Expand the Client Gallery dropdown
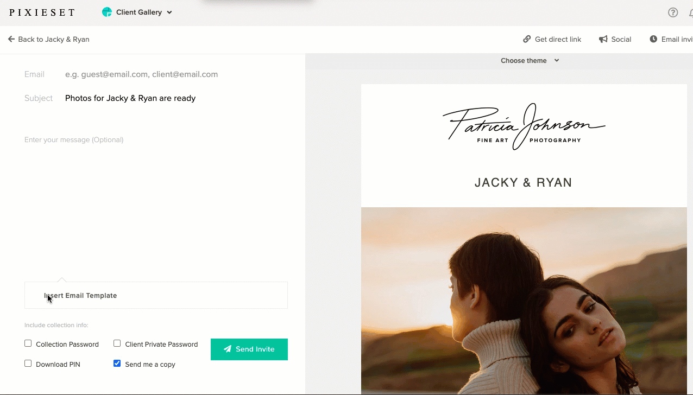Viewport: 693px width, 395px height. (137, 12)
